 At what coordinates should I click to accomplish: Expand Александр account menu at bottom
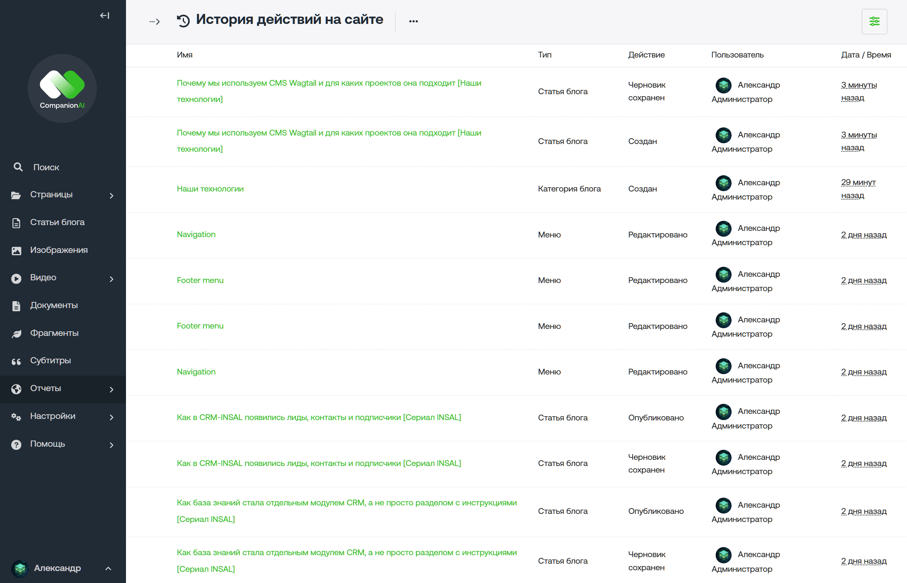[109, 568]
